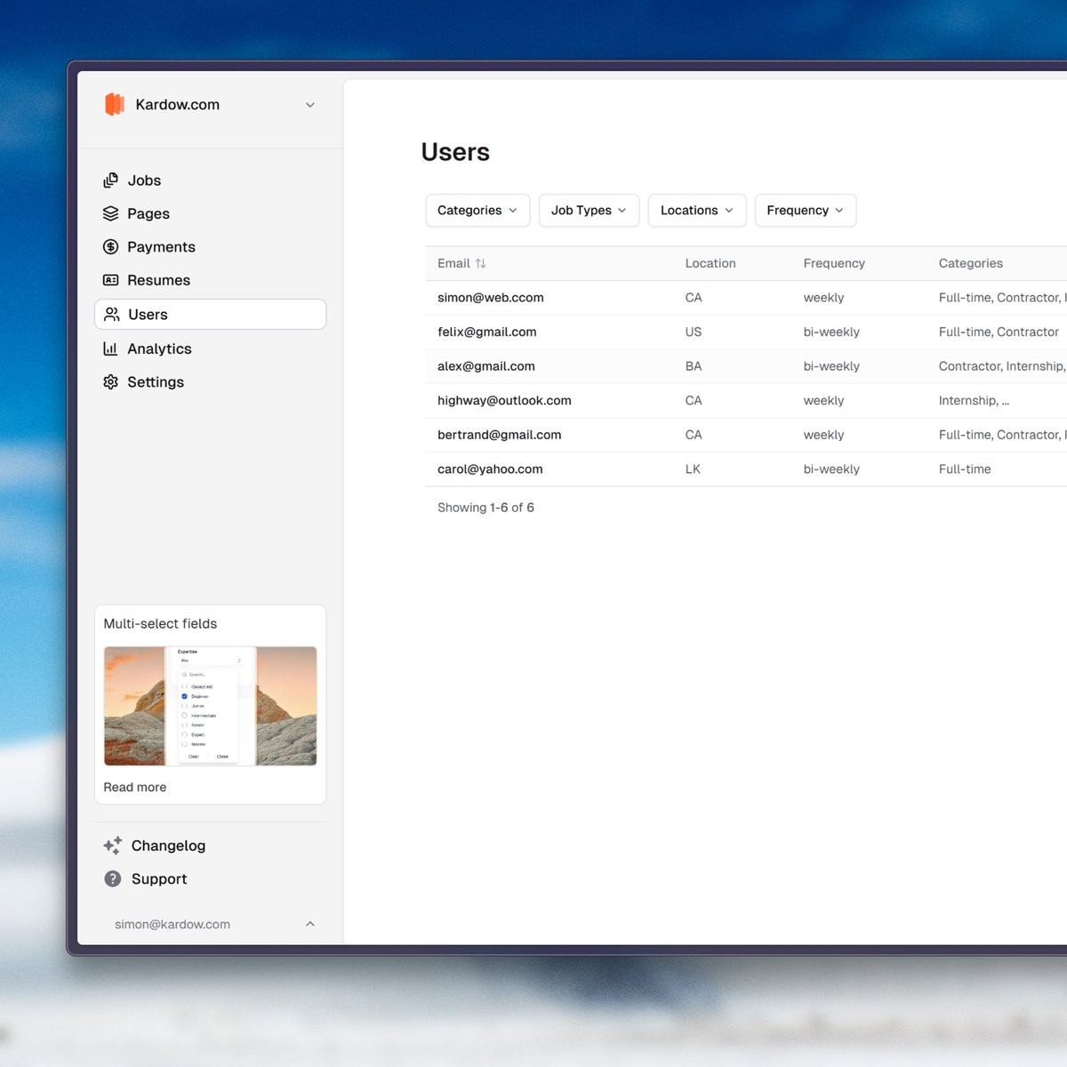The width and height of the screenshot is (1067, 1067).
Task: Click the Resumes card icon
Action: [110, 280]
